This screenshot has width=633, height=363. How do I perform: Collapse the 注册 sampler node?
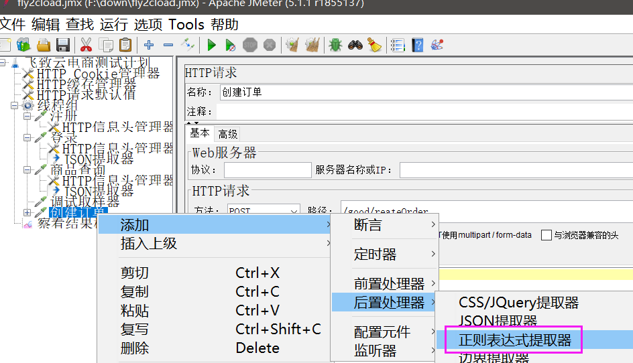(x=27, y=116)
